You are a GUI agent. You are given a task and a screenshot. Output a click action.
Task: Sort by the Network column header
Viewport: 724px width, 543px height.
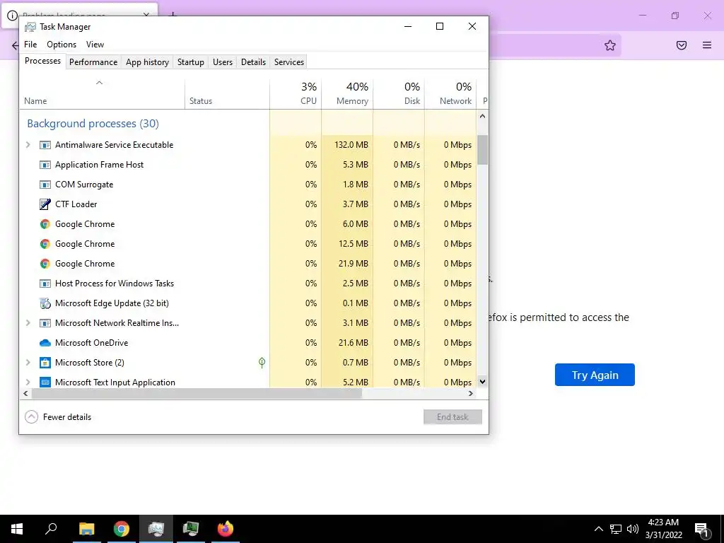450,94
